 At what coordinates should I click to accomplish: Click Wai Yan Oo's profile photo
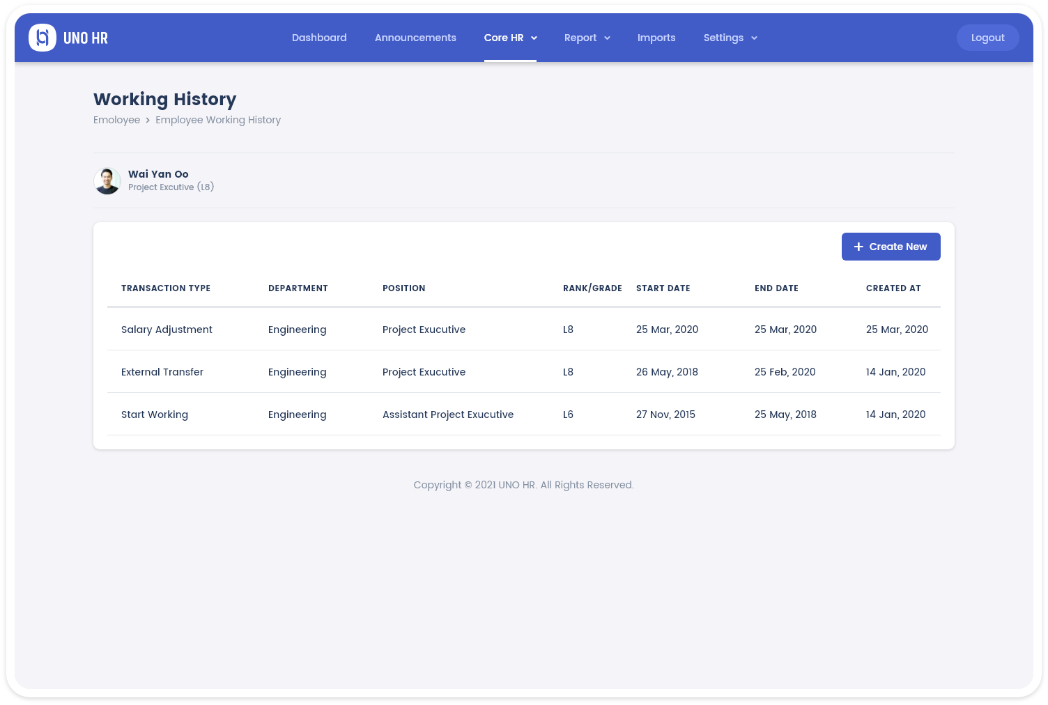click(x=107, y=181)
